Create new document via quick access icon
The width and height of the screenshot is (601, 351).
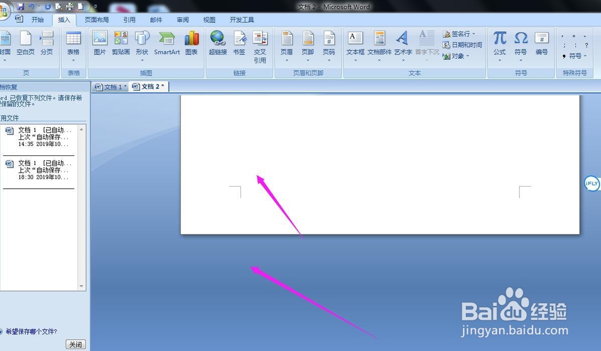(81, 7)
